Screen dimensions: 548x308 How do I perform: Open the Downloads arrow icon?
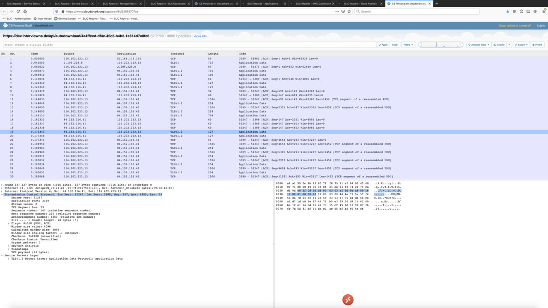click(x=508, y=11)
